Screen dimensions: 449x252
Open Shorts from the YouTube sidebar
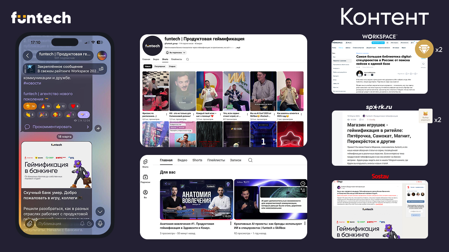pyautogui.click(x=145, y=163)
